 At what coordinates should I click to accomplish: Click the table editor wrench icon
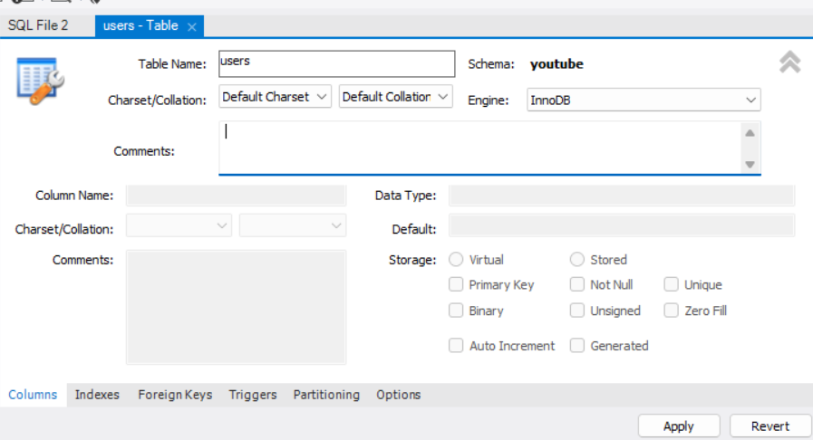(x=36, y=80)
